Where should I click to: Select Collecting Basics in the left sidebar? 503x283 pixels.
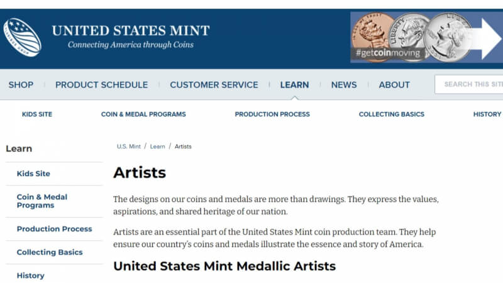[x=50, y=252]
